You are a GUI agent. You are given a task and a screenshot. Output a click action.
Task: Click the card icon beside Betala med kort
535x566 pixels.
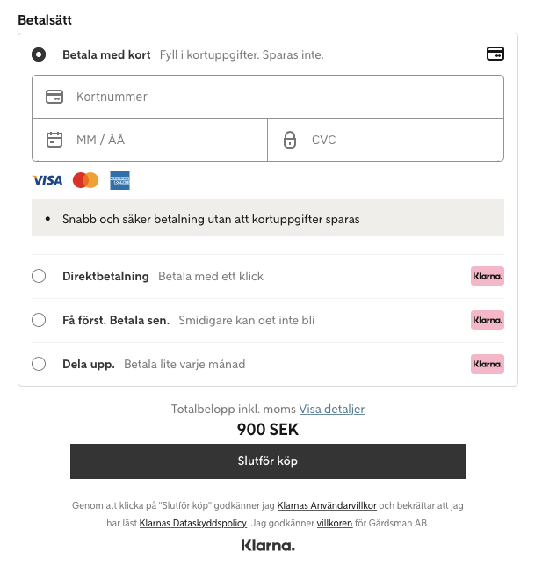click(495, 54)
